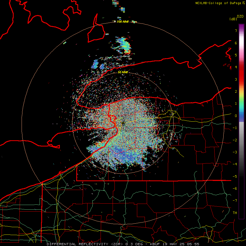Viewport: 246px width, 246px height.
Task: Select the -3 scale value
Action: point(235,152)
